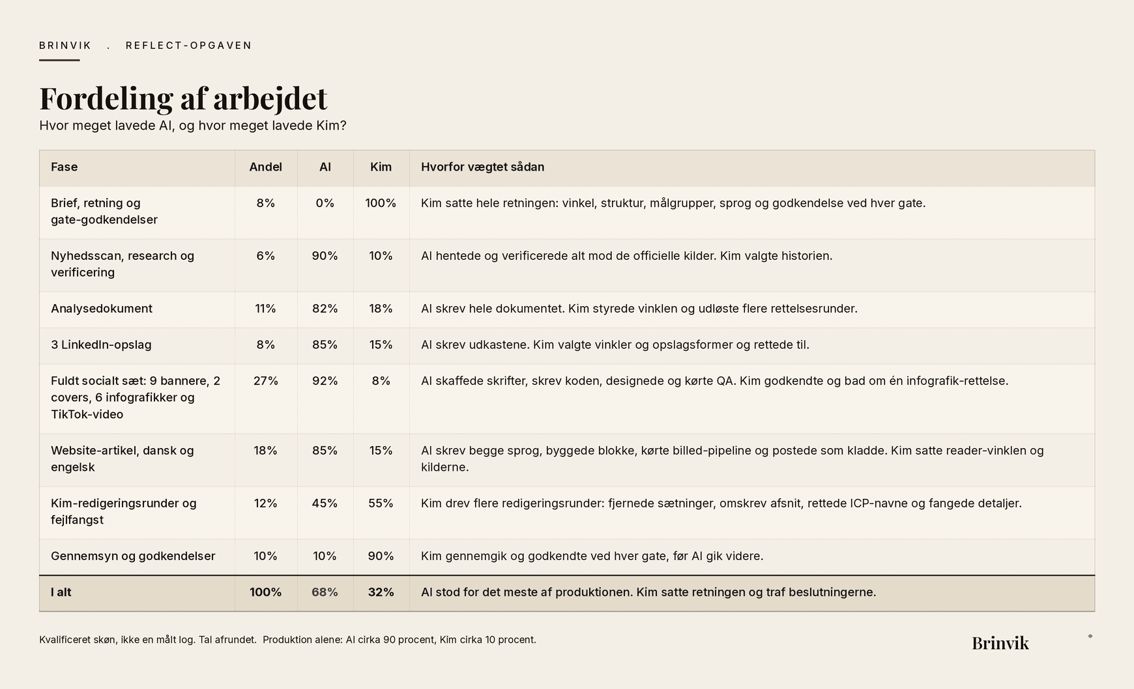Click the 68% total AI cell

coord(325,592)
